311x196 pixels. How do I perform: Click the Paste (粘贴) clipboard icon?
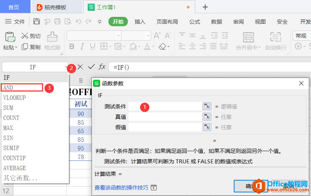pyautogui.click(x=10, y=37)
